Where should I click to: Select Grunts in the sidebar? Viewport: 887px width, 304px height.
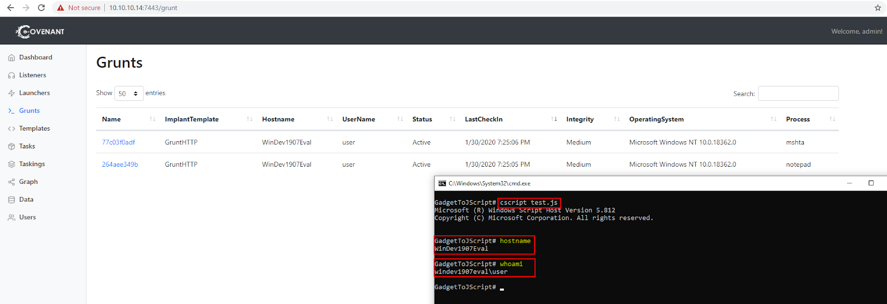pyautogui.click(x=29, y=110)
